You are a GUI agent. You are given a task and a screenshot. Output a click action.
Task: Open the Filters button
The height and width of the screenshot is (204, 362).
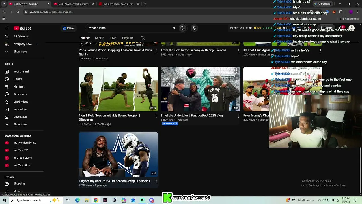point(69,28)
